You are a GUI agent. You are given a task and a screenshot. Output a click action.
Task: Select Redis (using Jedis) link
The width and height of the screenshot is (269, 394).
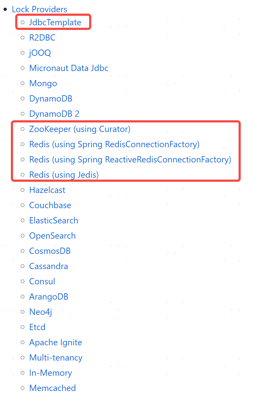64,175
